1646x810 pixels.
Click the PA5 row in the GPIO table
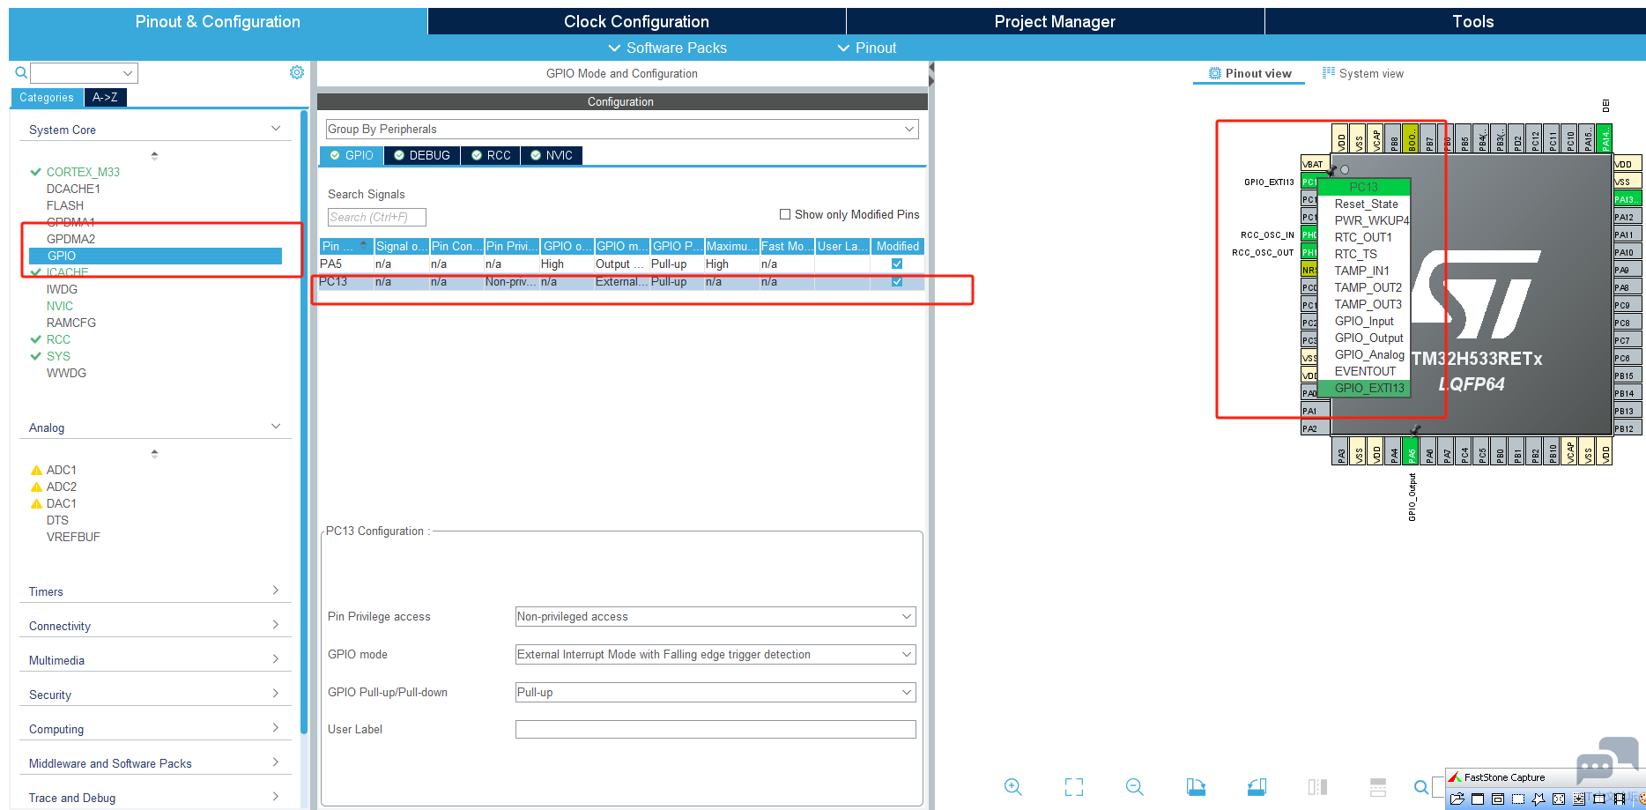click(x=622, y=264)
